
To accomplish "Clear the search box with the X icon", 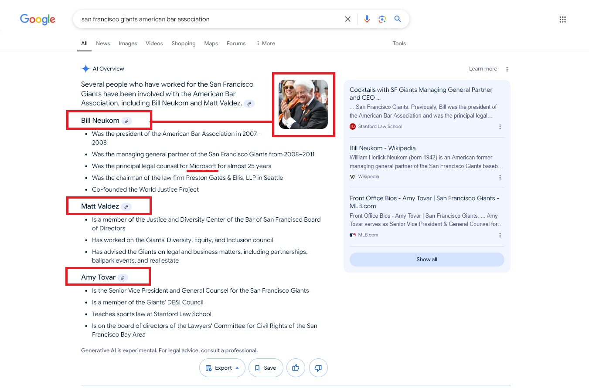I will [x=347, y=19].
